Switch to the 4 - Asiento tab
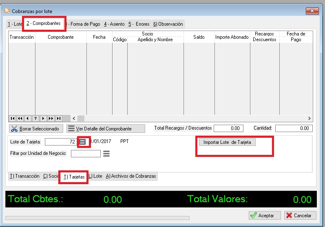The width and height of the screenshot is (325, 227). coord(114,24)
